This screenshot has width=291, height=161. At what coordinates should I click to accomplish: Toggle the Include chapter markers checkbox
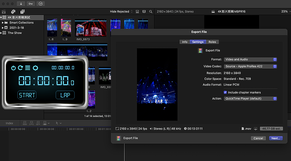pos(225,92)
